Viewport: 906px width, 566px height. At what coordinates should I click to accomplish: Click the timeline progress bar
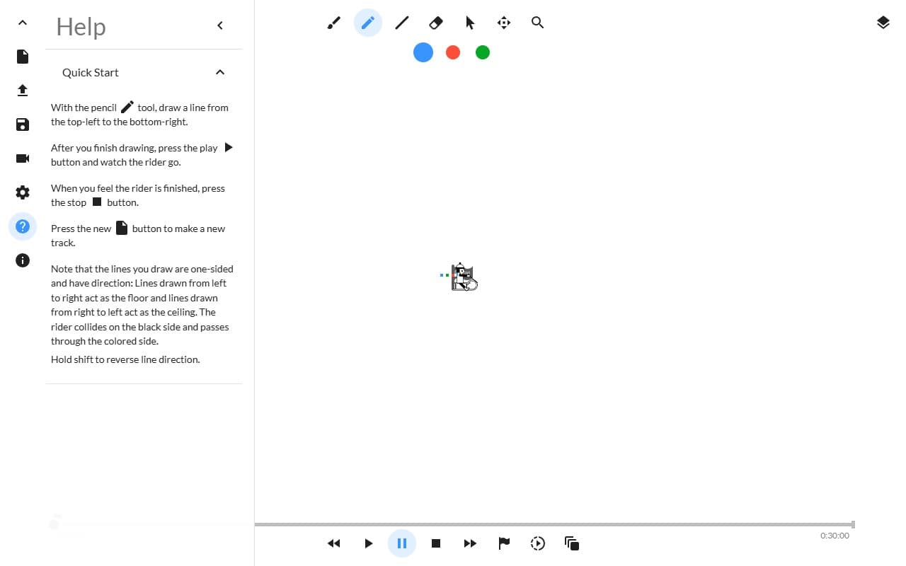554,524
